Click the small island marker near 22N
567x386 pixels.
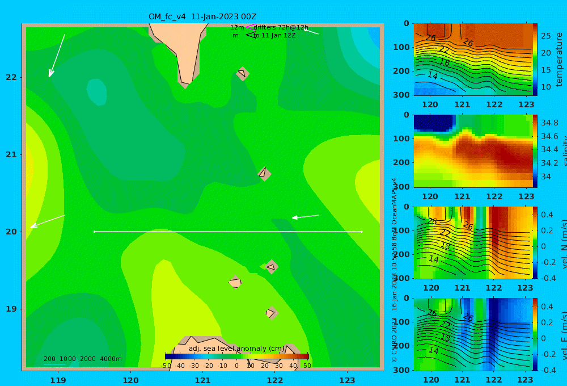[242, 73]
